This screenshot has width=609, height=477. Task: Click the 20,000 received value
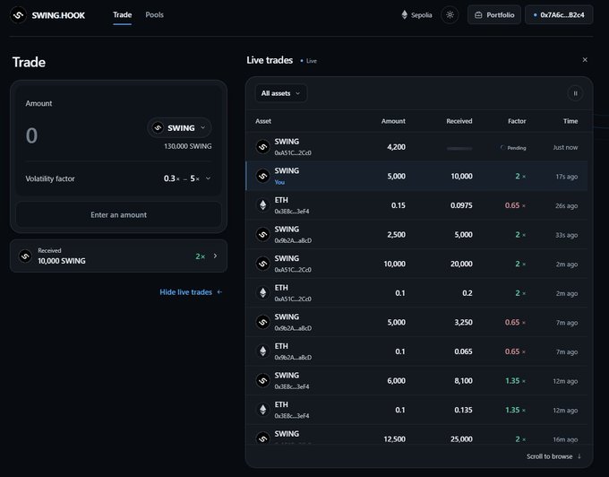tap(461, 264)
